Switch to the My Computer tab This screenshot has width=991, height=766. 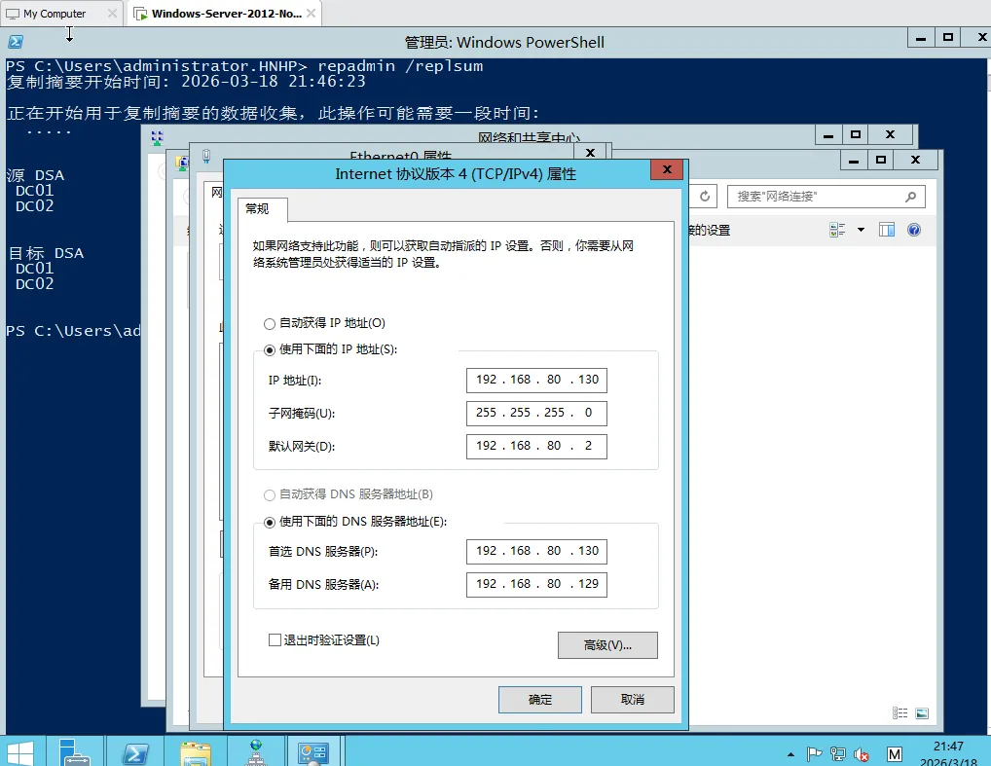point(54,15)
